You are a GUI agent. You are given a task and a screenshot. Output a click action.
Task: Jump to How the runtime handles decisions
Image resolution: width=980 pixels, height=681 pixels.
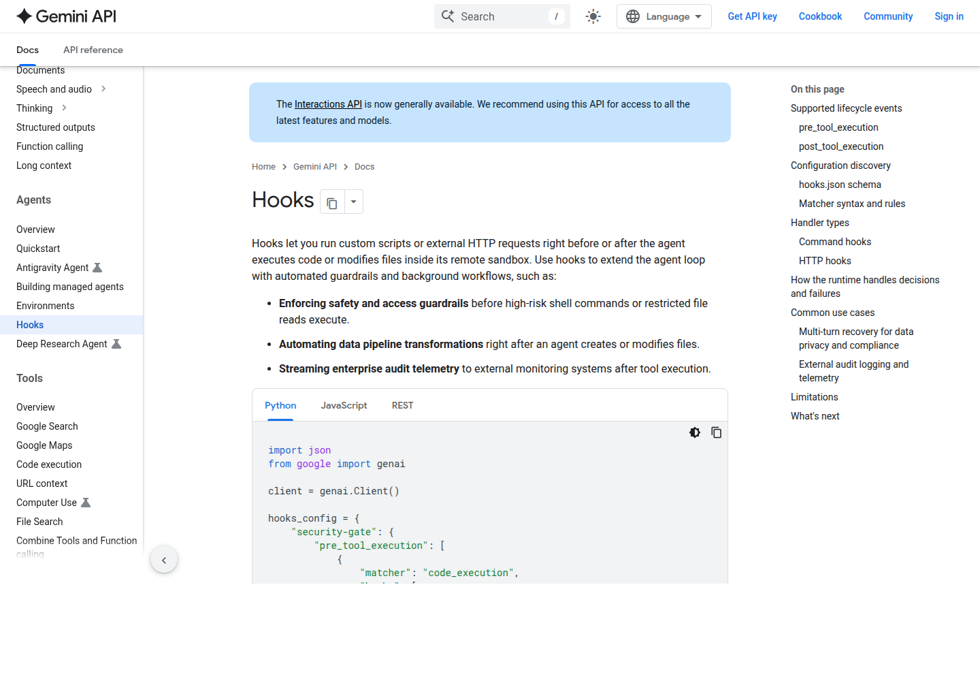pyautogui.click(x=865, y=287)
